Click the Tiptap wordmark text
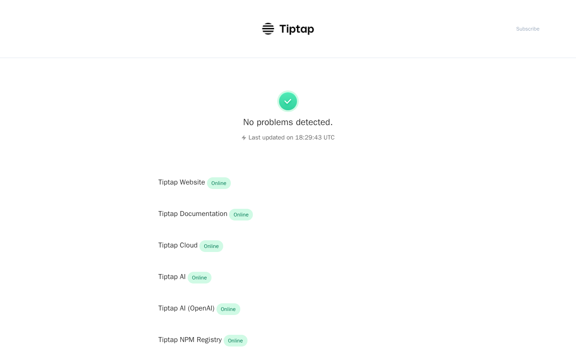576x360 pixels. pyautogui.click(x=297, y=29)
